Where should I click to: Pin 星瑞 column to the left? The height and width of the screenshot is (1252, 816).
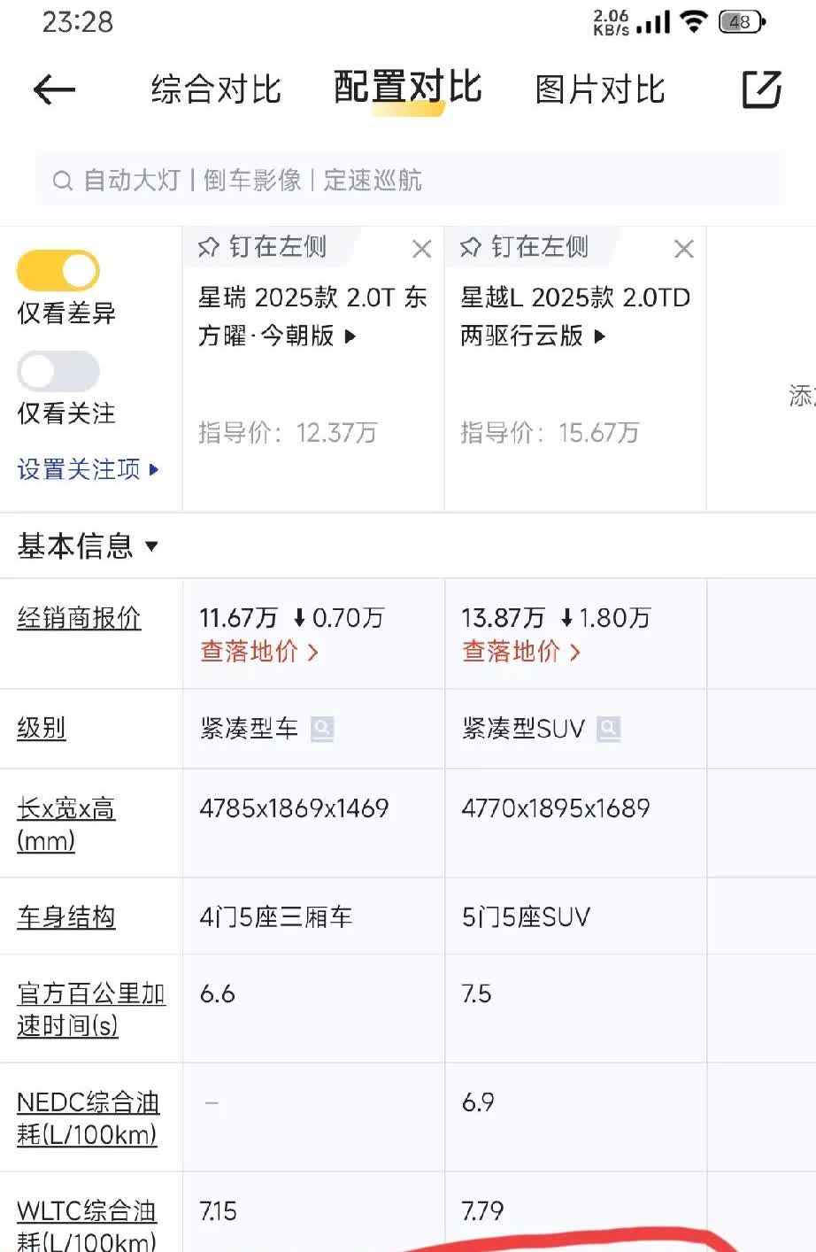pyautogui.click(x=263, y=247)
